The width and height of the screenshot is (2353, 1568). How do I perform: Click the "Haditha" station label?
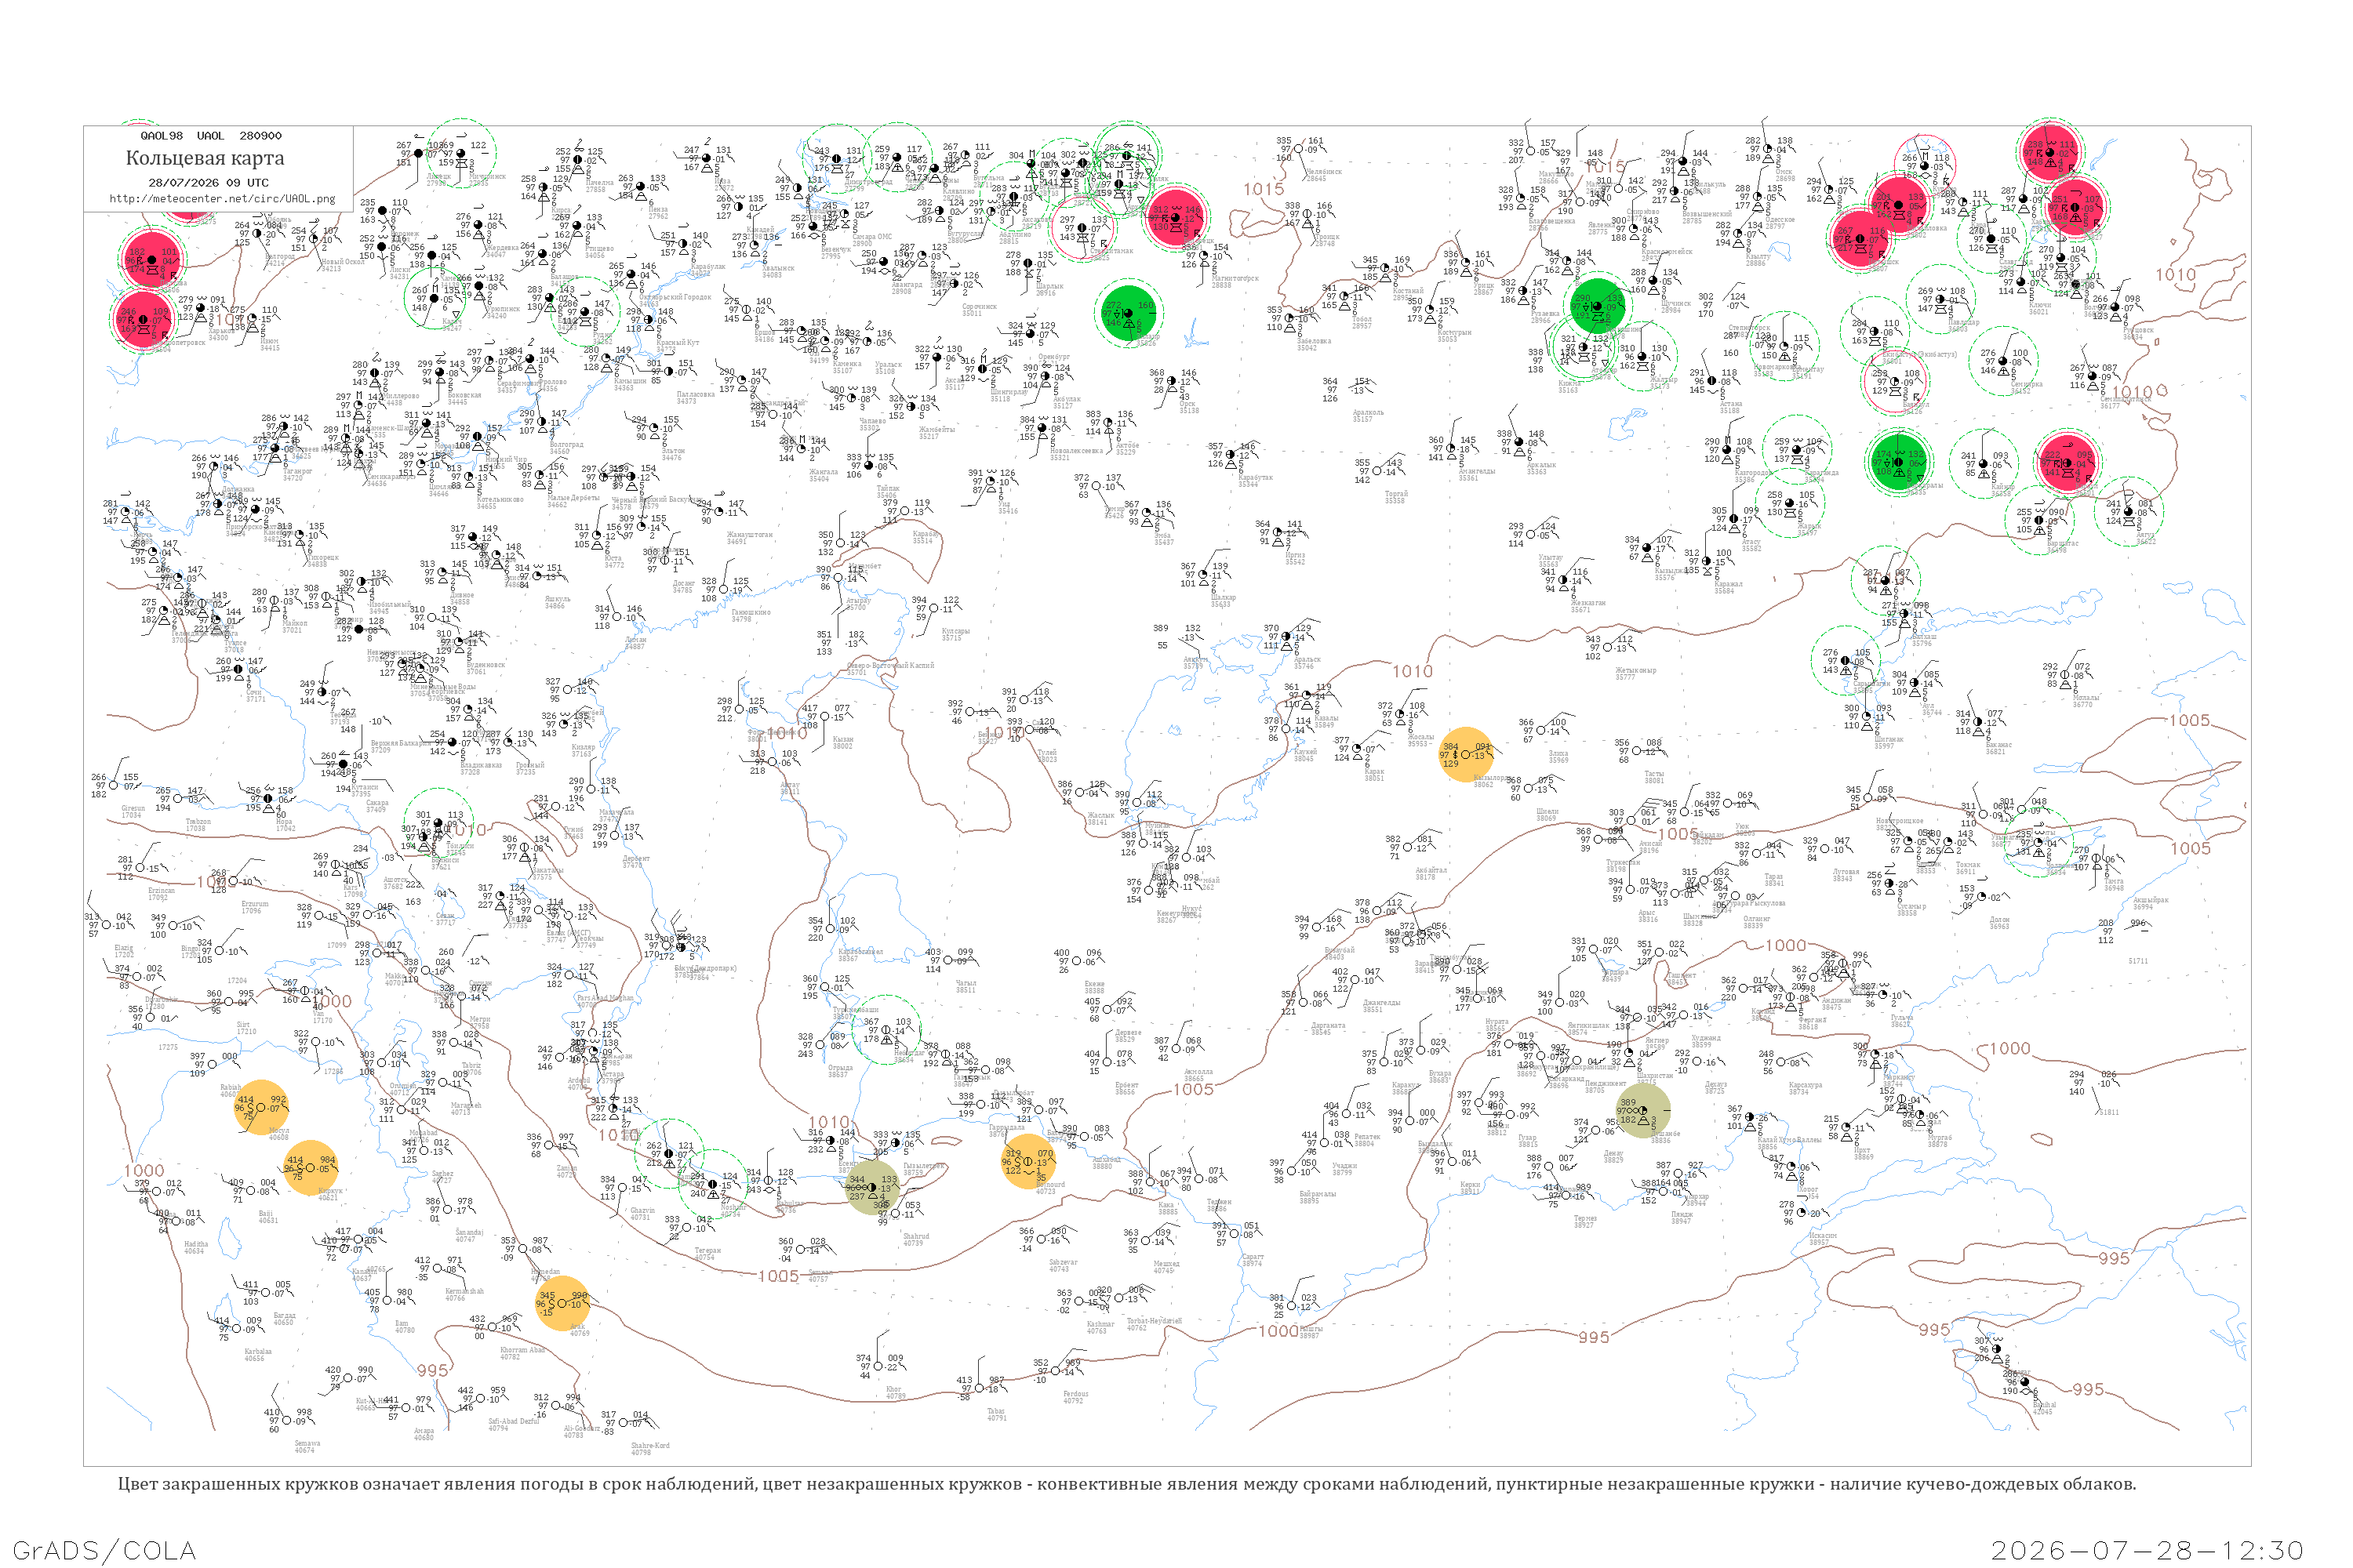coord(196,1244)
